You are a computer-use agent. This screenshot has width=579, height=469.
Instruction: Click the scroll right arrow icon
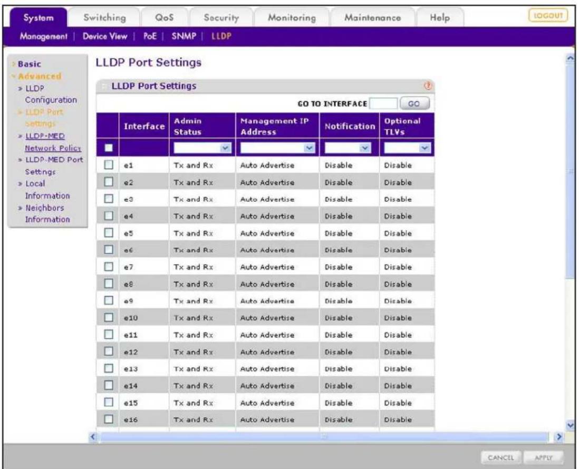pos(558,437)
